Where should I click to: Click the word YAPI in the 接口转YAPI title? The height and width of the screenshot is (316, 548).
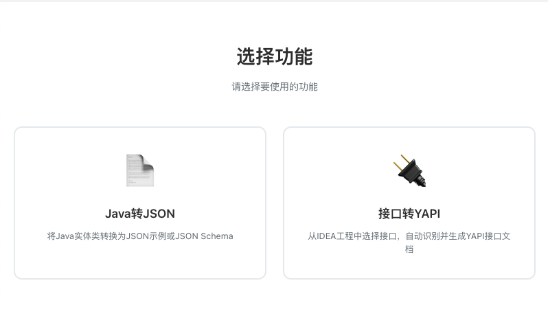pyautogui.click(x=427, y=214)
